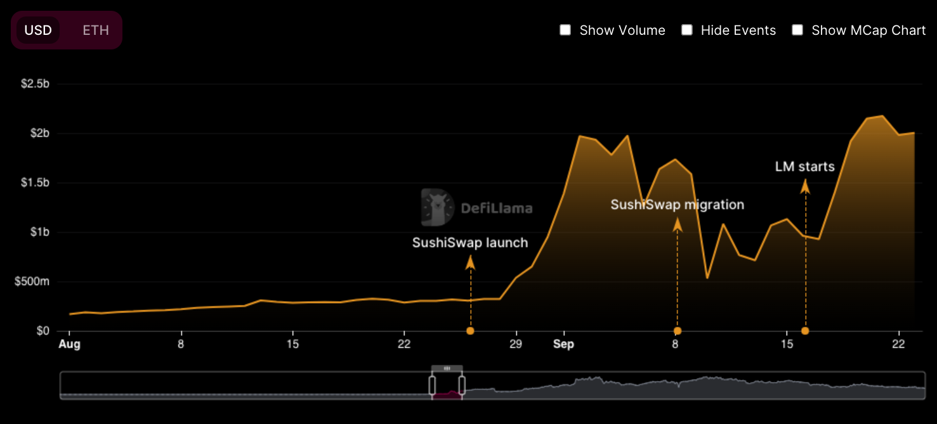This screenshot has height=424, width=937.
Task: Click the $0 y-axis label
Action: tap(44, 331)
